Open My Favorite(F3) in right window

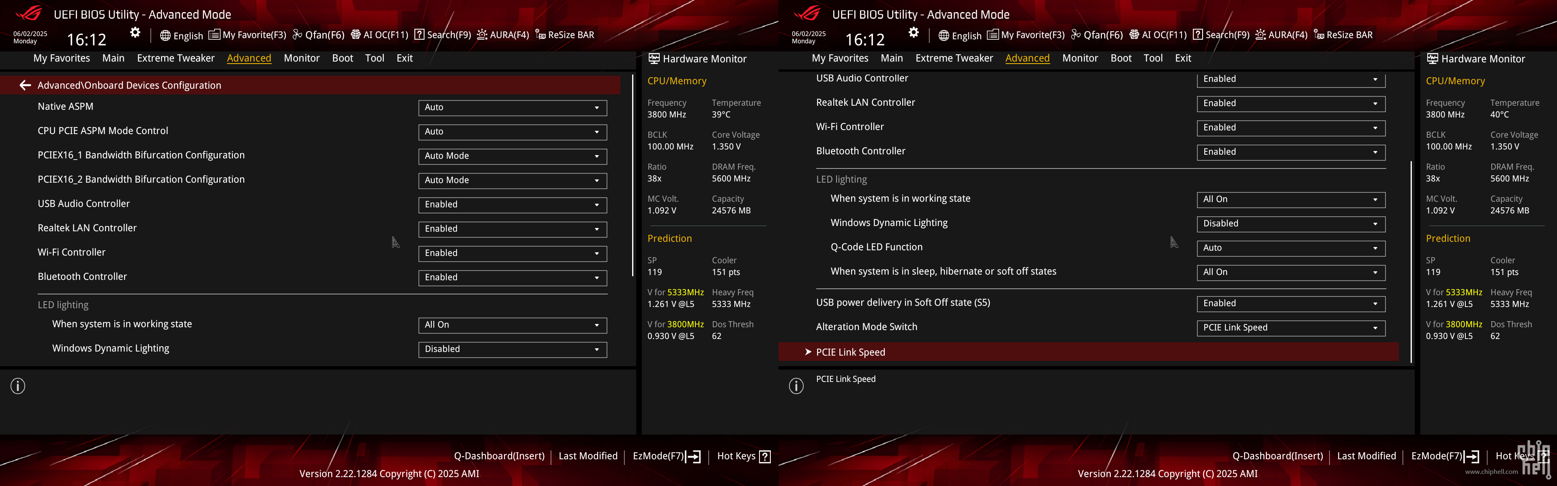click(x=1026, y=35)
